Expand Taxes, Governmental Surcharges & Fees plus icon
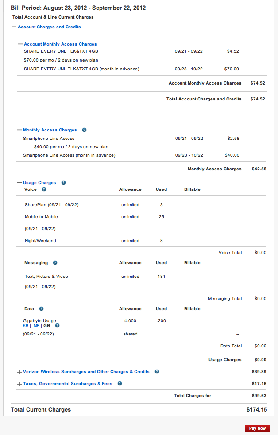 tap(19, 384)
